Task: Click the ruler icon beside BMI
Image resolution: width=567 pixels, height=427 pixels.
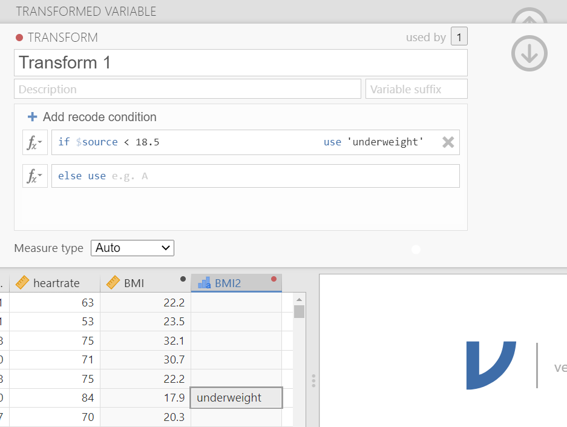Action: 113,283
